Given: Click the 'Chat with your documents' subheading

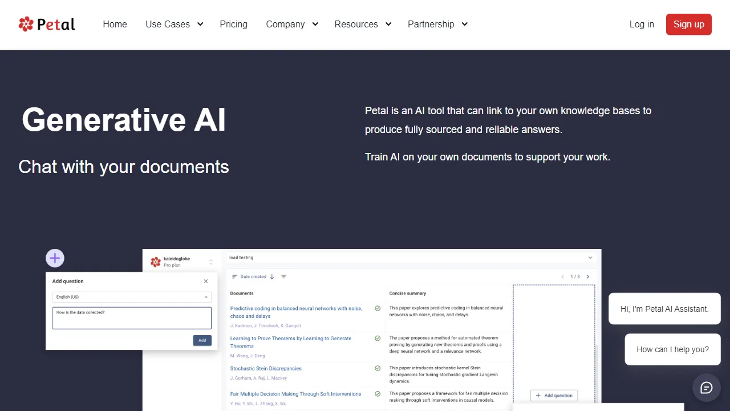Looking at the screenshot, I should coord(124,167).
